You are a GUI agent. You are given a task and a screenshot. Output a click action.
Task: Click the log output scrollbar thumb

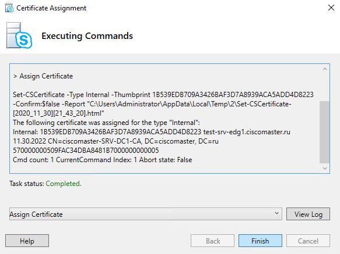pos(324,132)
